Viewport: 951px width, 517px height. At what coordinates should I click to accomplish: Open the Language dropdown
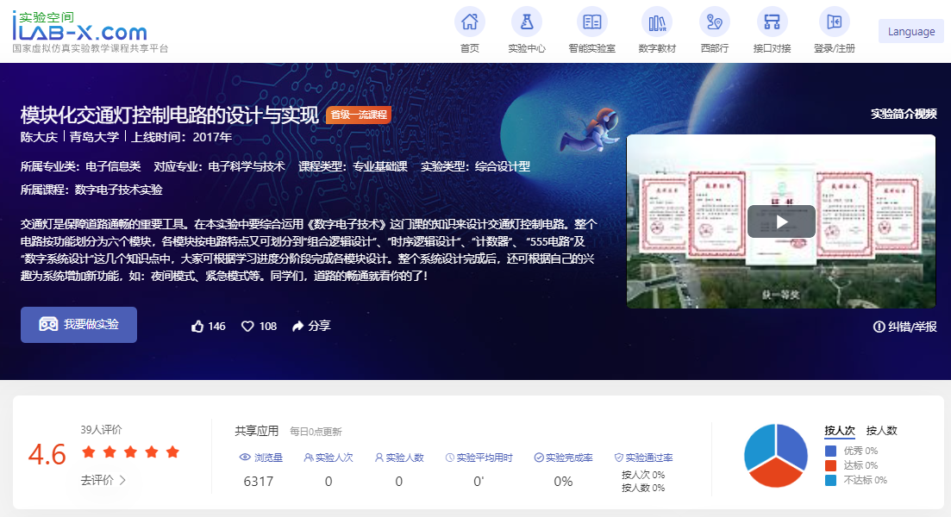(x=911, y=32)
